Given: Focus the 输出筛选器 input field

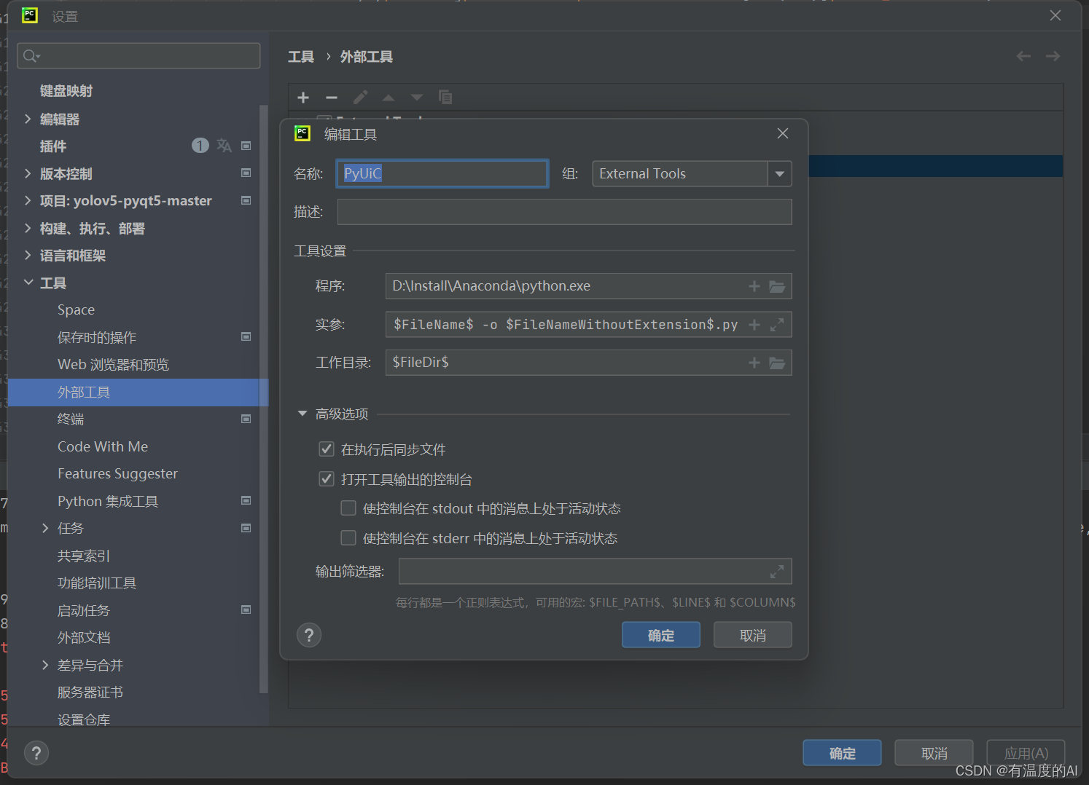Looking at the screenshot, I should coord(595,572).
